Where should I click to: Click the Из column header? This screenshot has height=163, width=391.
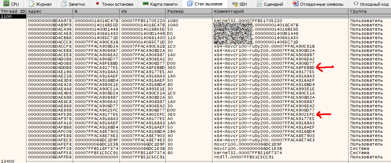[x=143, y=12]
